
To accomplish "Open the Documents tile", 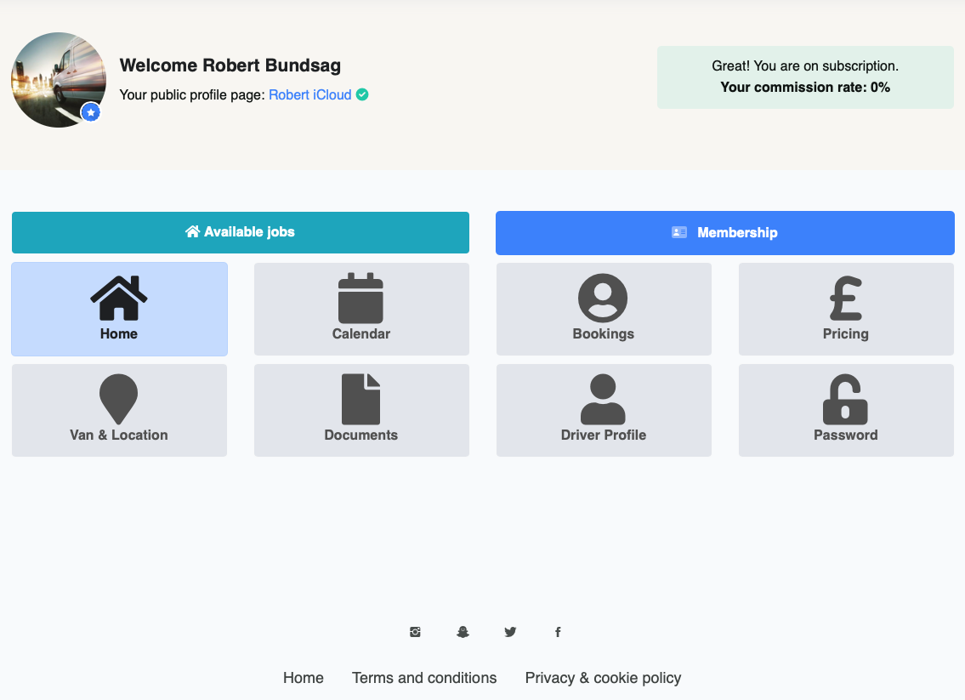I will point(361,410).
